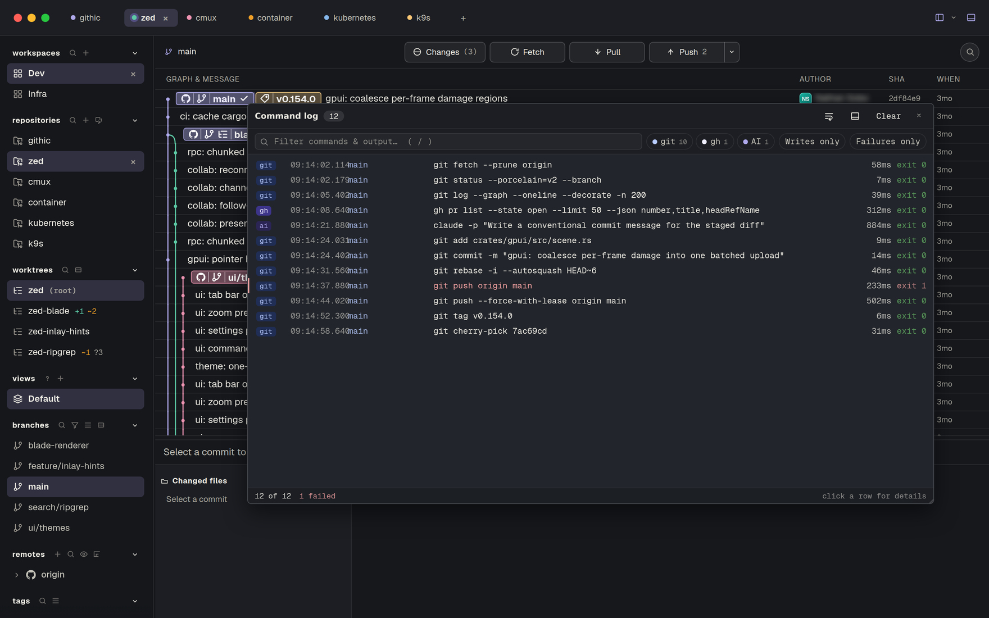
Task: Toggle word wrap in Command log
Action: 829,116
